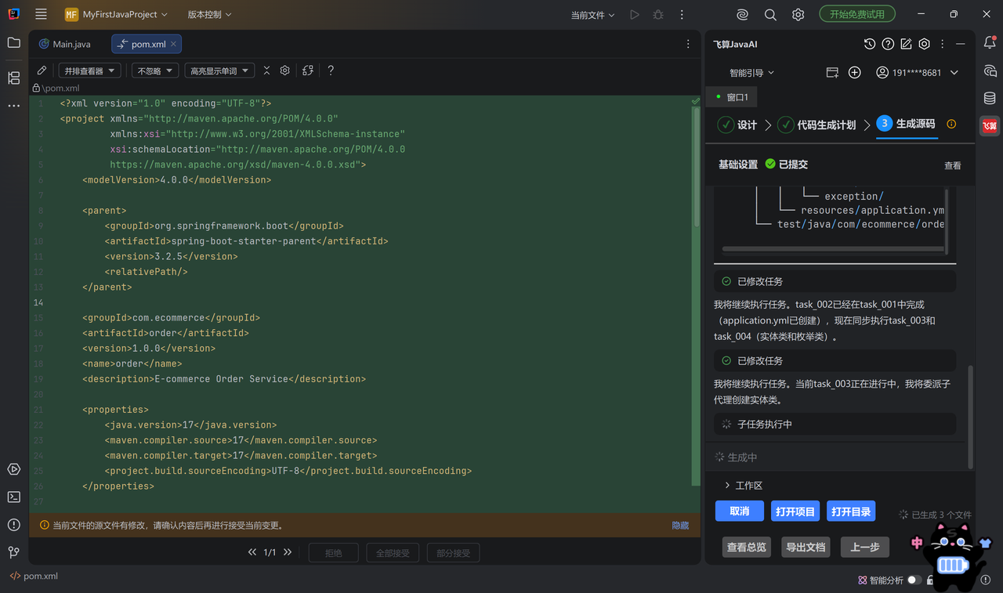This screenshot has width=1003, height=593.
Task: Open history in 飞算JavaAI panel
Action: click(870, 44)
